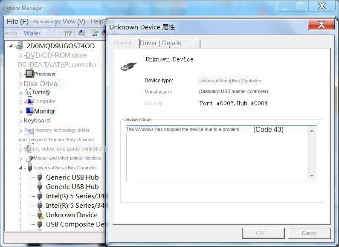
Task: Collapse the Universal Serial Bus Controller node
Action: [x=20, y=168]
